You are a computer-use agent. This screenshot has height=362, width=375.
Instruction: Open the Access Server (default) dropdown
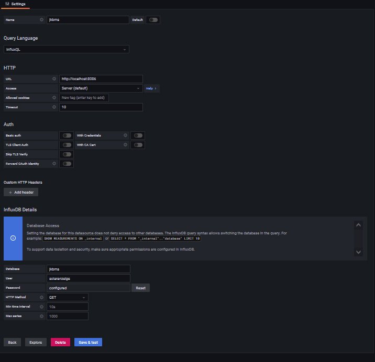click(101, 88)
